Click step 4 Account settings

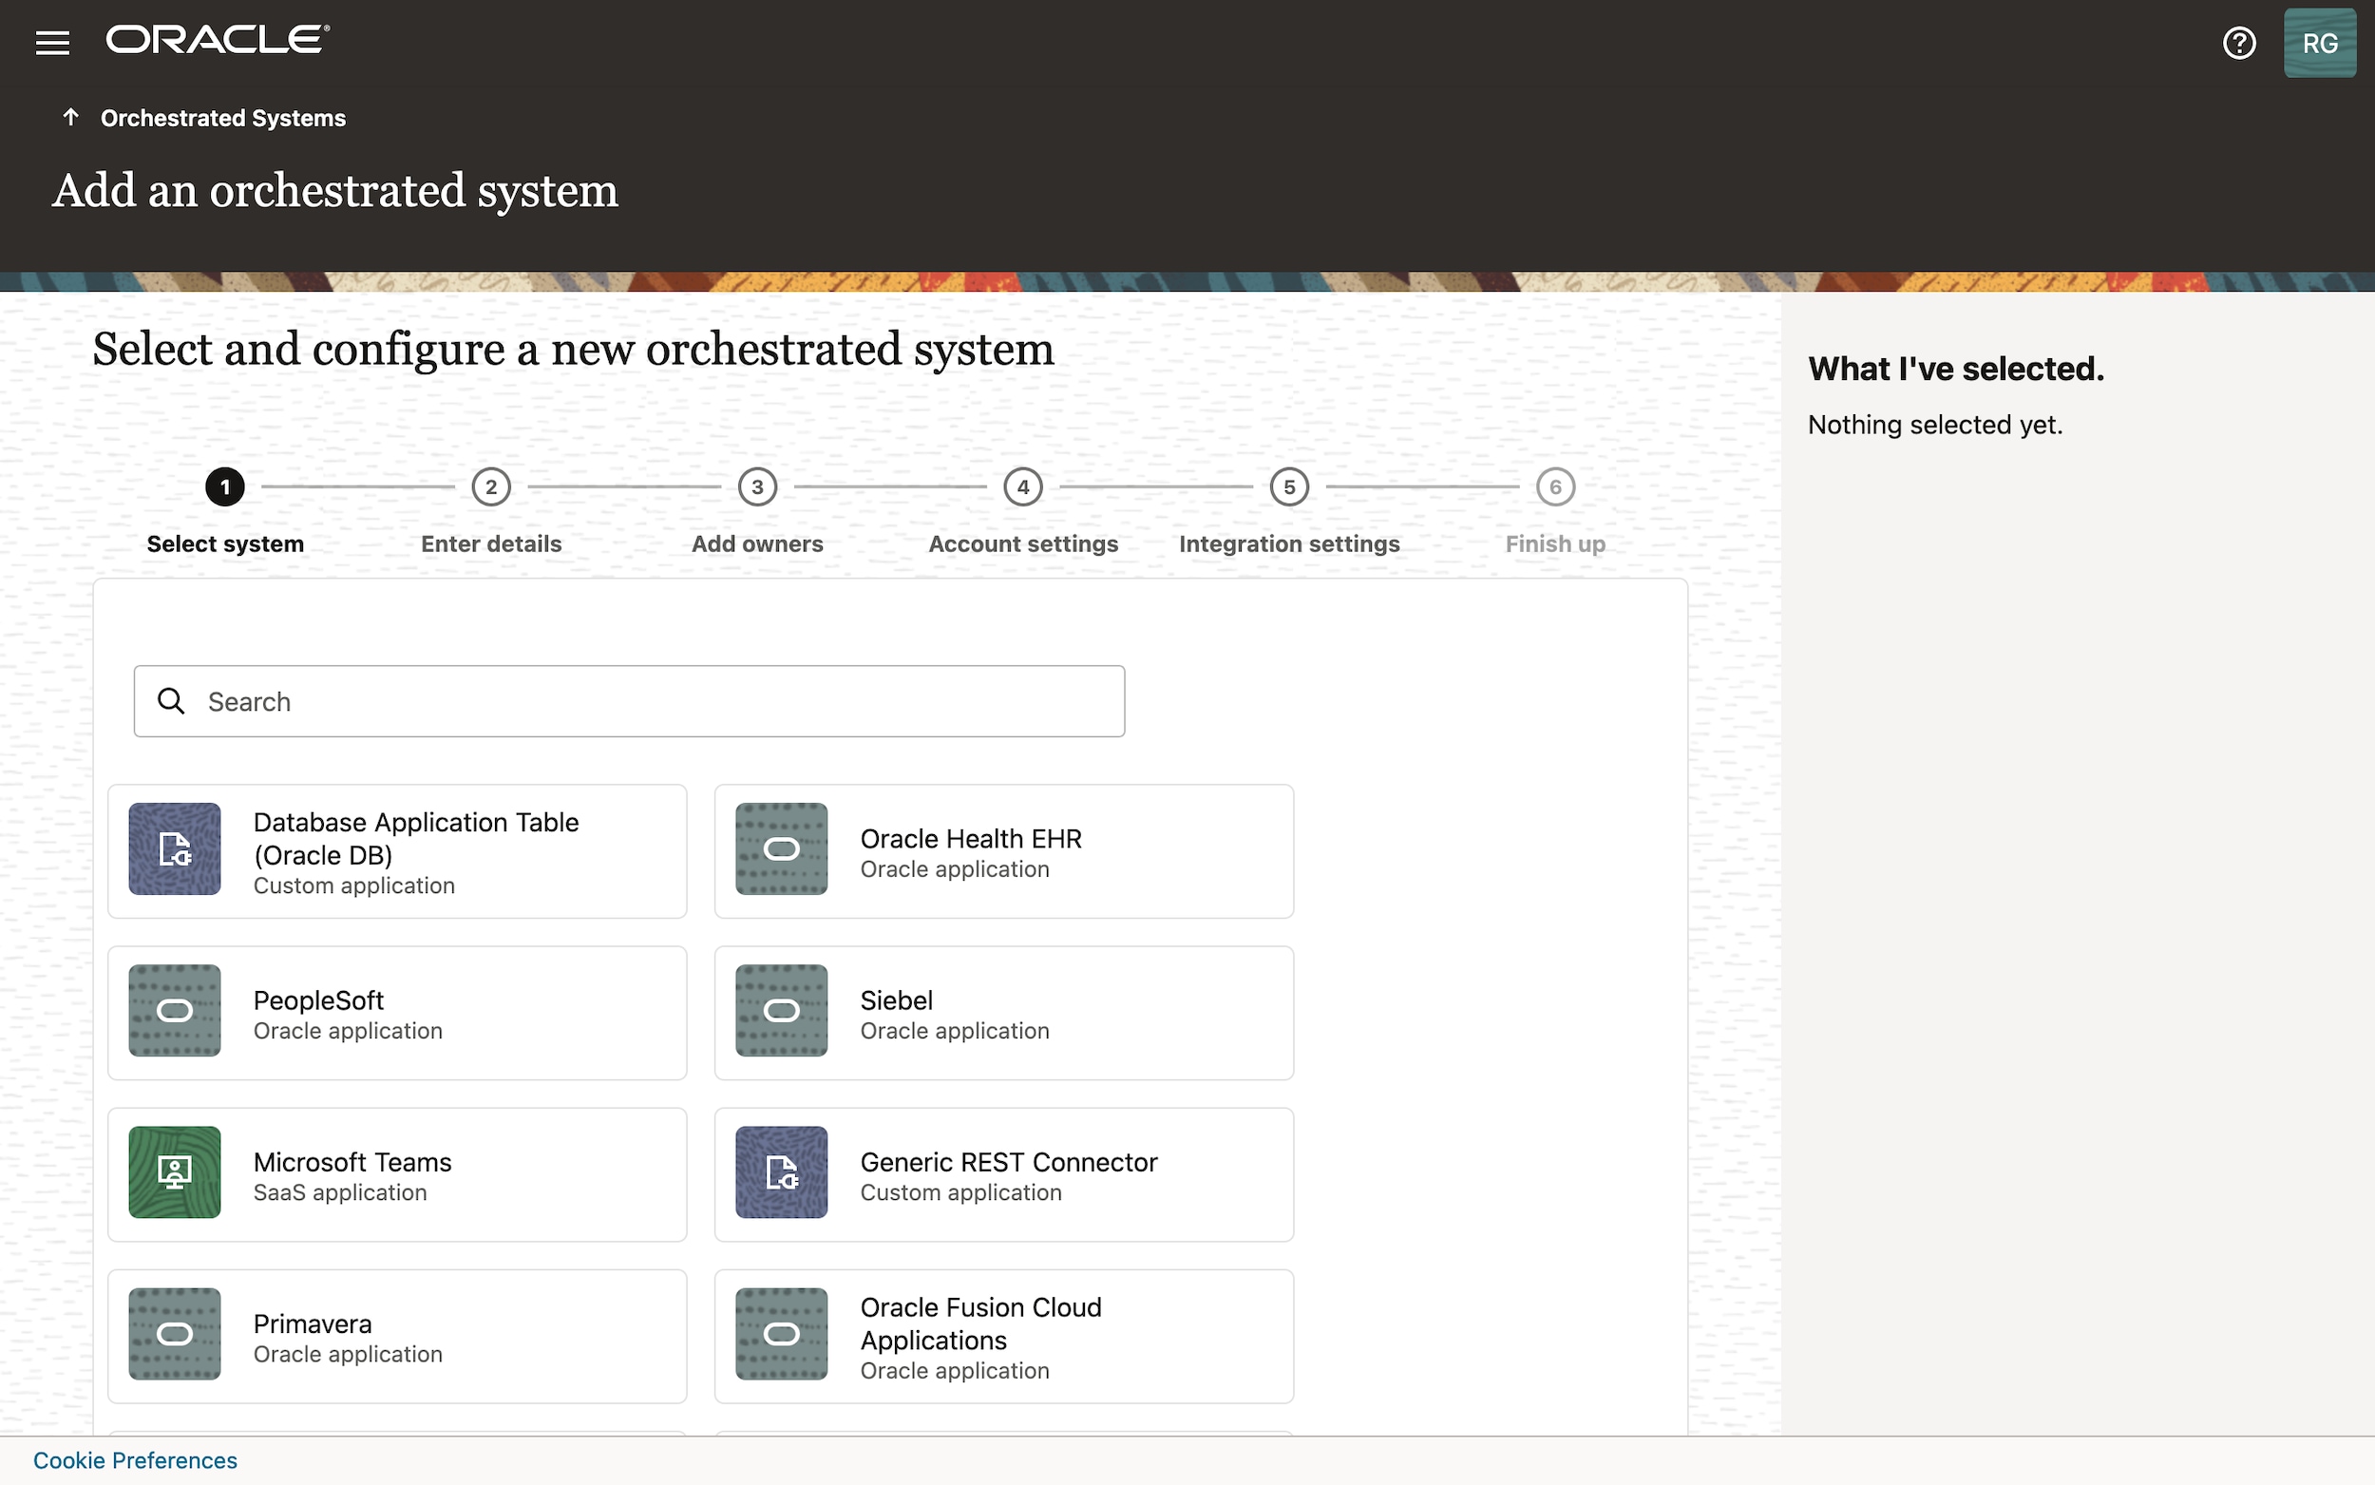click(x=1022, y=486)
